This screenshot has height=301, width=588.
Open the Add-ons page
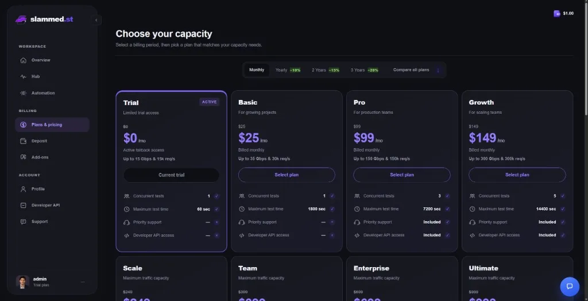[x=52, y=157]
